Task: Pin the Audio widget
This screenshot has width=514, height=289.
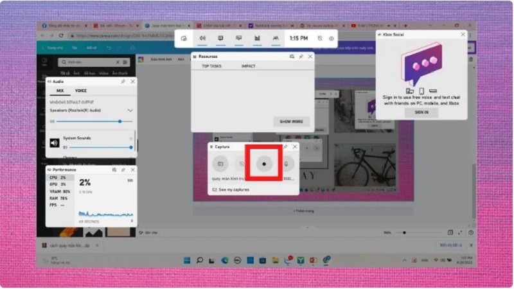Action: point(123,82)
